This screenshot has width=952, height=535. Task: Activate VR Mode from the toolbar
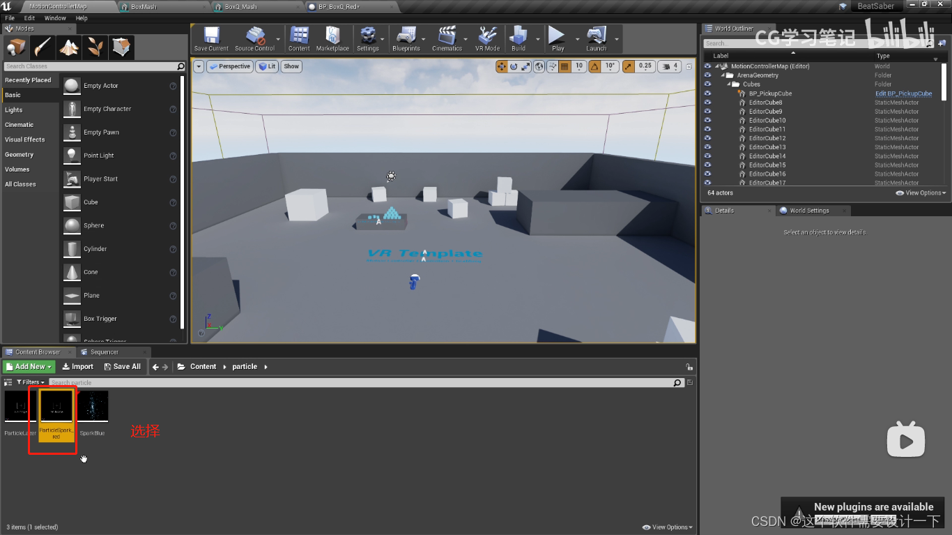(487, 39)
